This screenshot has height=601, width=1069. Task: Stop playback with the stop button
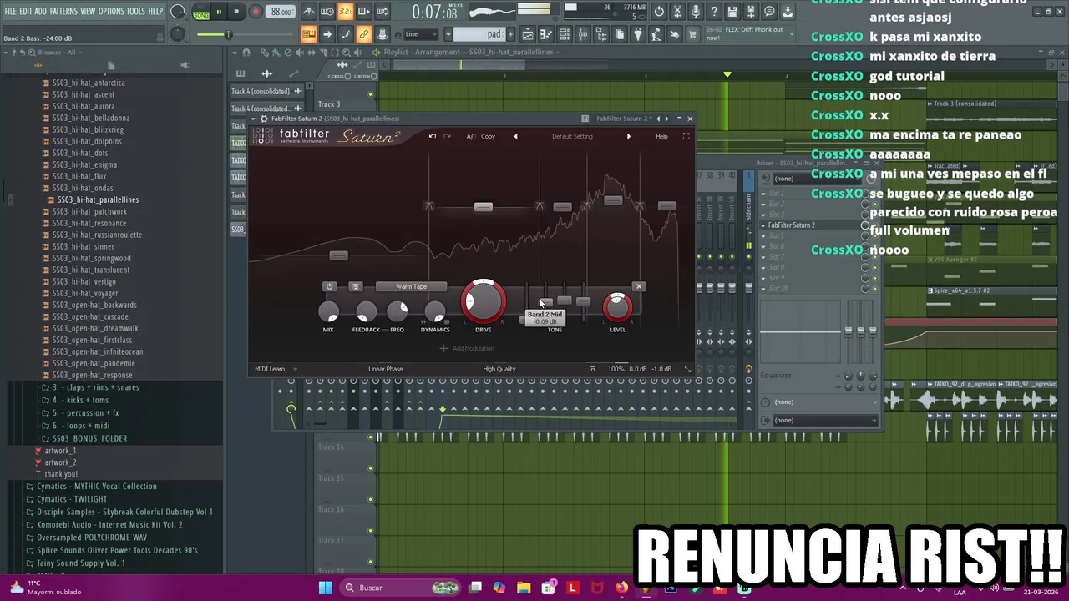tap(236, 12)
